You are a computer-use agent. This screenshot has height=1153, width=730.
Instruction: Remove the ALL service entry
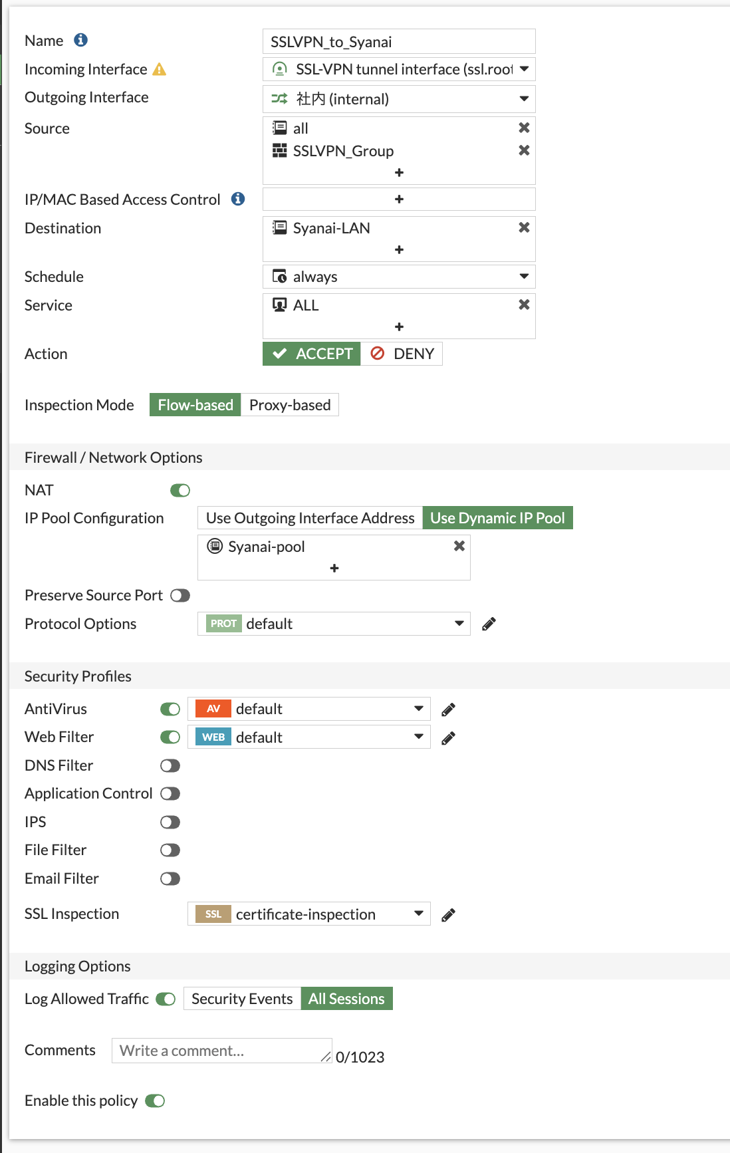tap(524, 305)
